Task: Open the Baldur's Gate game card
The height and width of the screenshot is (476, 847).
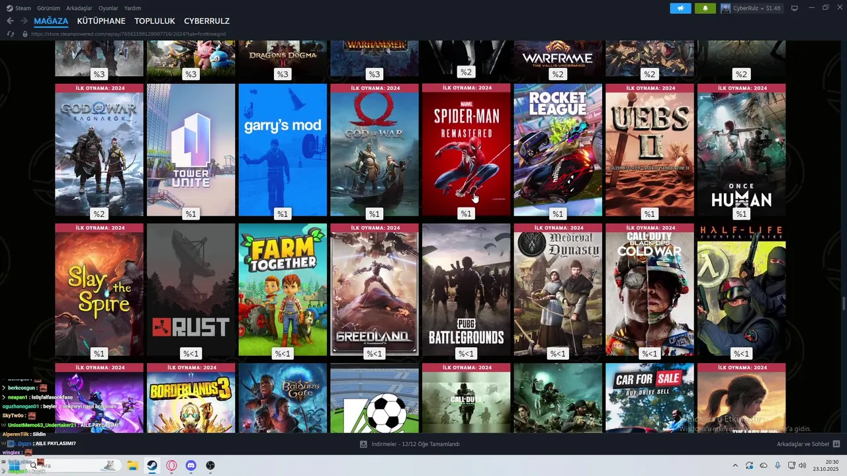Action: point(283,398)
